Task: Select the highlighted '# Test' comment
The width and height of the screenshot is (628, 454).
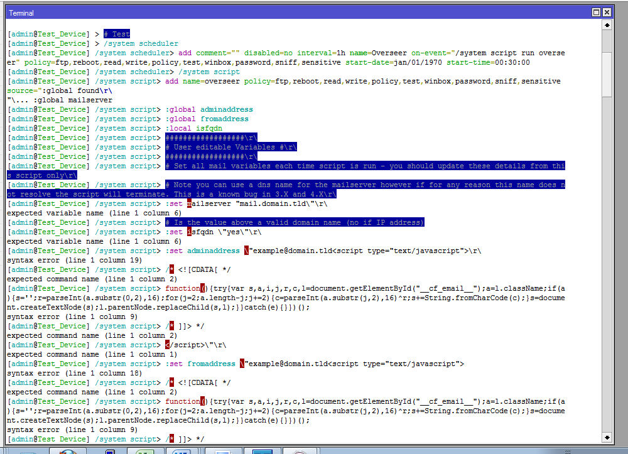Action: (117, 34)
